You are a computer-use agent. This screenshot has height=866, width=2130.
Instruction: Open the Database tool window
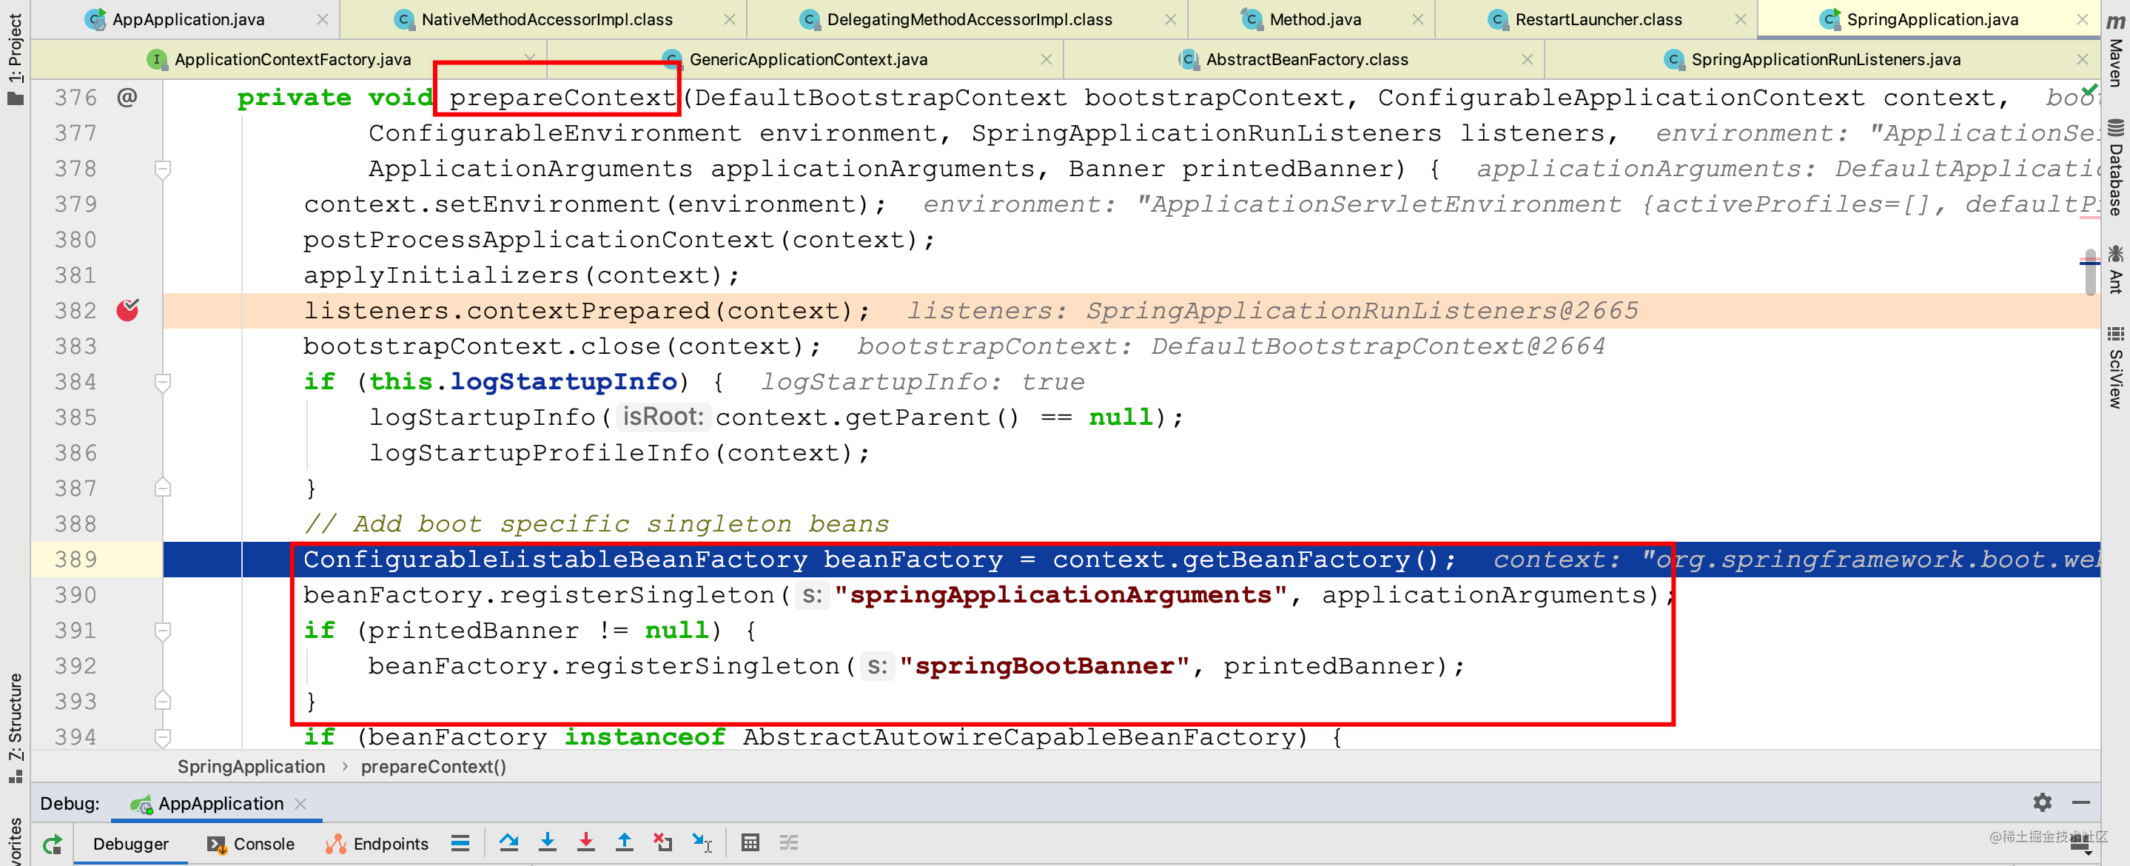click(x=2116, y=168)
